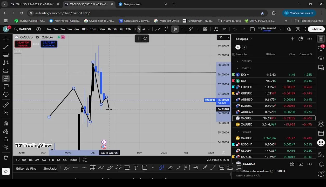Open watchlist three-dots menu
The width and height of the screenshot is (326, 187).
309,39
